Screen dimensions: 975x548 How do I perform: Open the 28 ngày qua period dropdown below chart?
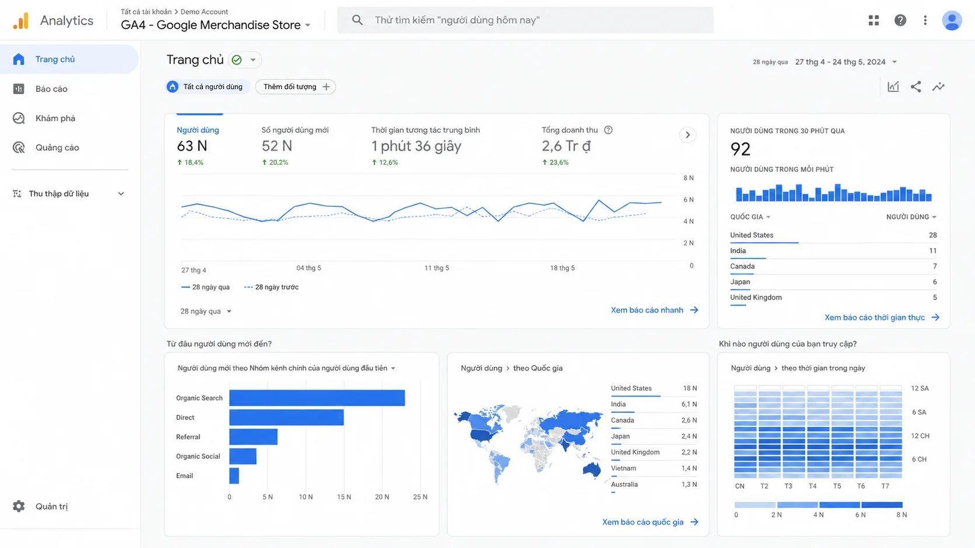(206, 311)
